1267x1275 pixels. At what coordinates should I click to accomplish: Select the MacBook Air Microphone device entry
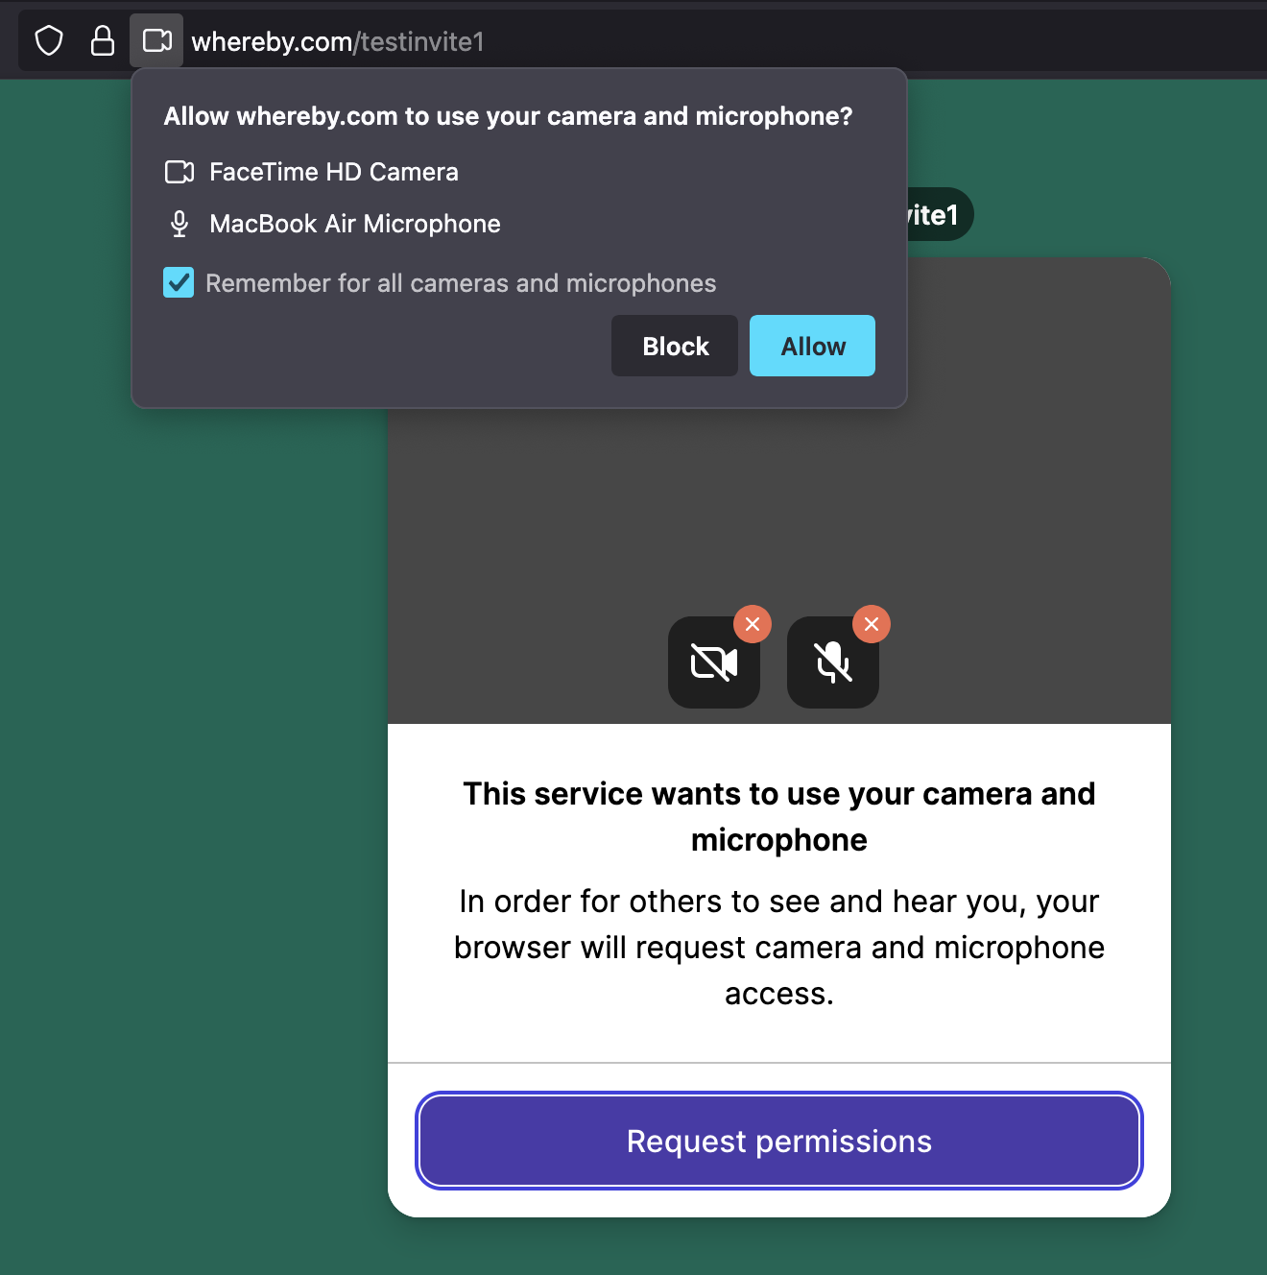point(354,224)
